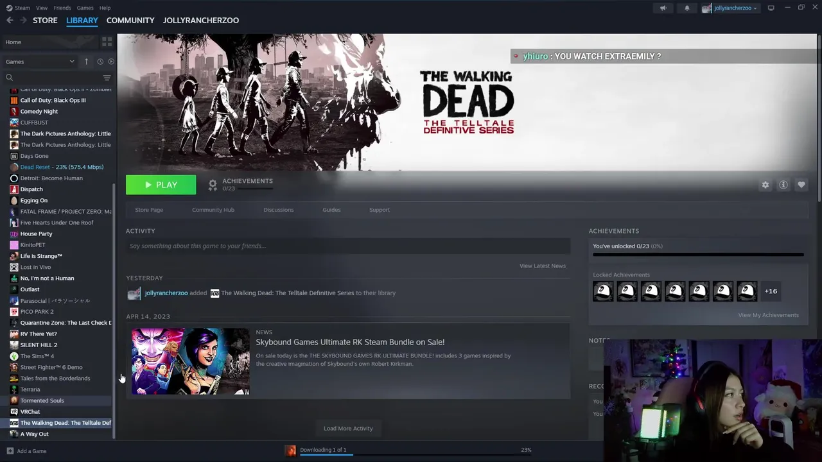Add game to favorites heart icon
822x462 pixels.
pos(801,185)
